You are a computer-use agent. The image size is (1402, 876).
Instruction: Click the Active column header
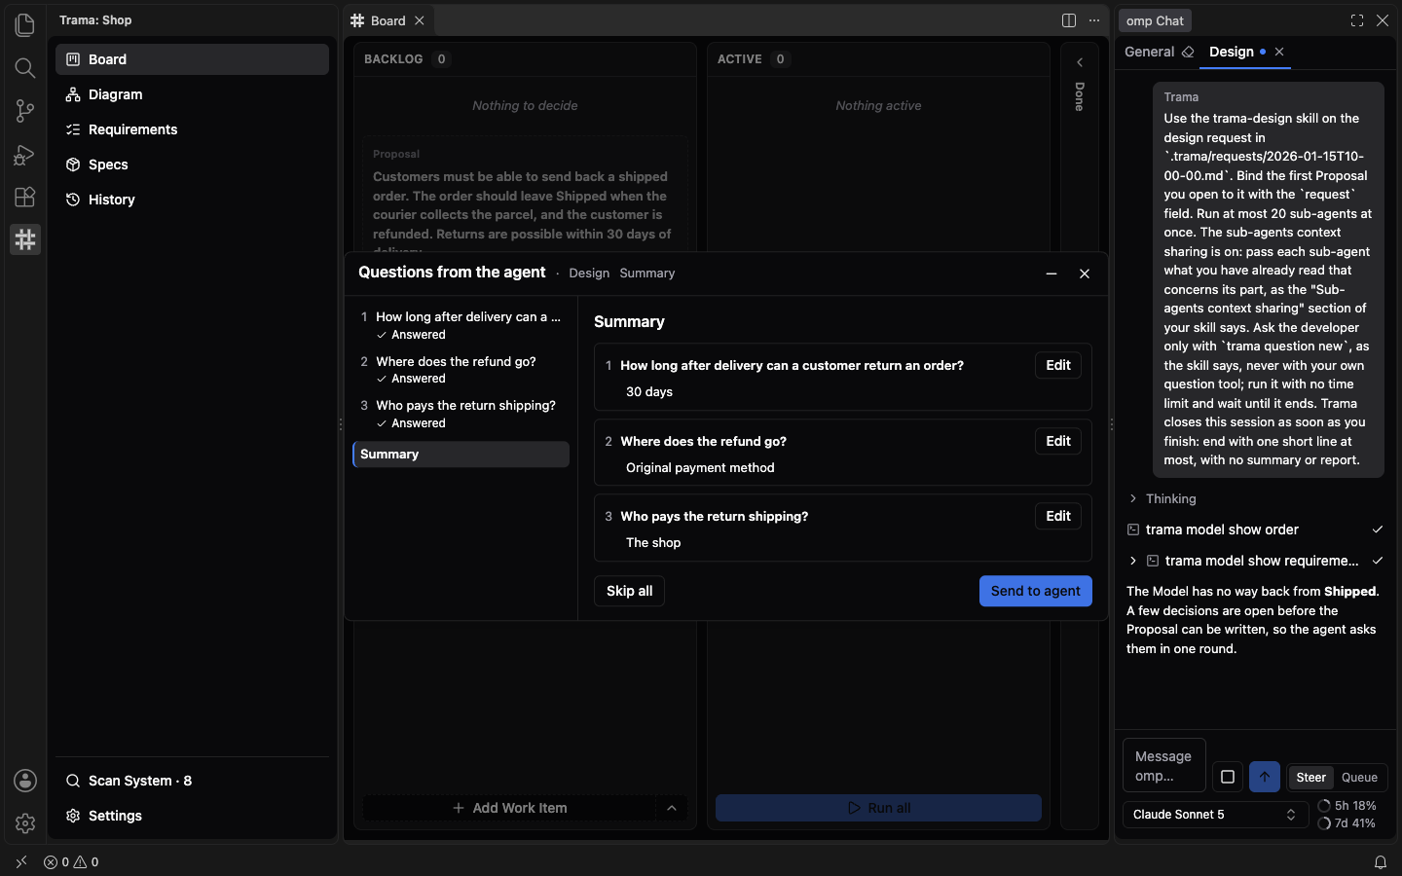(739, 59)
